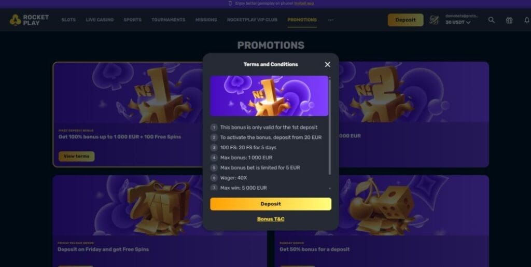Open RocketPlay VIP Club page
The width and height of the screenshot is (531, 267).
252,20
